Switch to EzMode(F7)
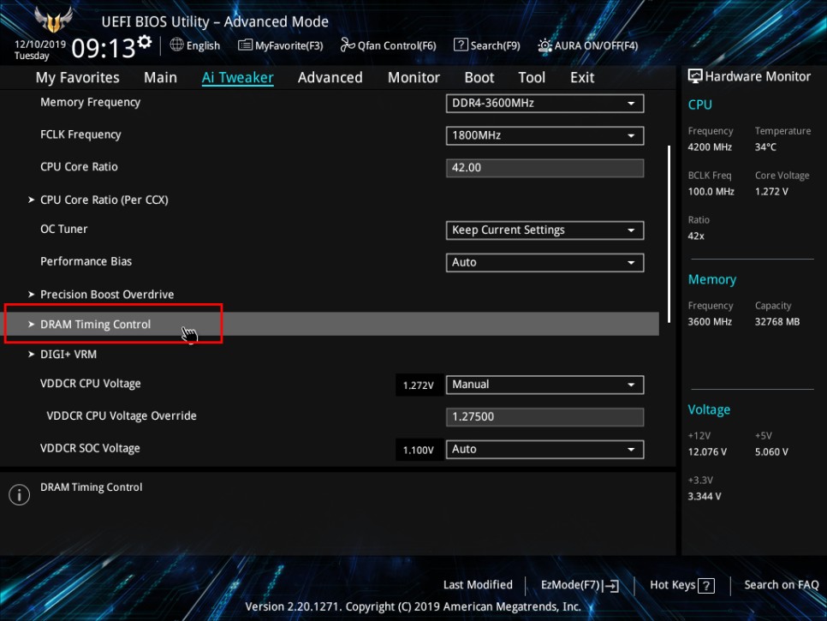The image size is (827, 621). 580,585
